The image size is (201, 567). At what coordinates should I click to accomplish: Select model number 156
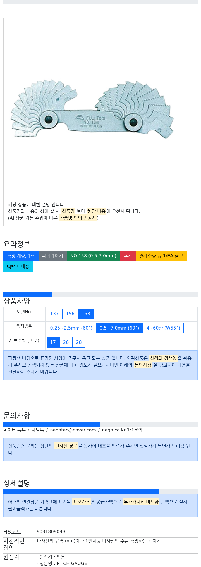coord(70,314)
